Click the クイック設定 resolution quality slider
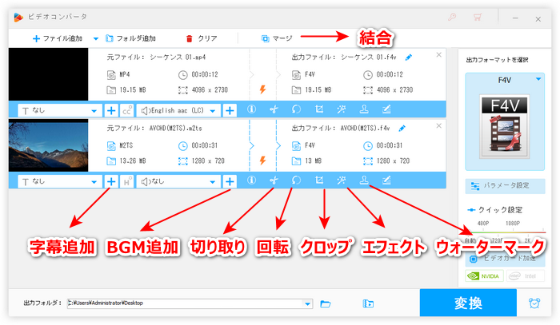Viewport: 560px width, 325px height. point(504,232)
